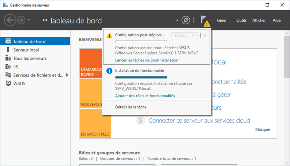Image resolution: width=290 pixels, height=166 pixels.
Task: Select Tableau de bord in sidebar
Action: pos(35,41)
